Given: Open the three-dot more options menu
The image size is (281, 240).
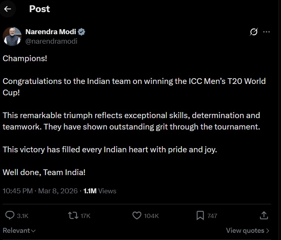Looking at the screenshot, I should (267, 32).
